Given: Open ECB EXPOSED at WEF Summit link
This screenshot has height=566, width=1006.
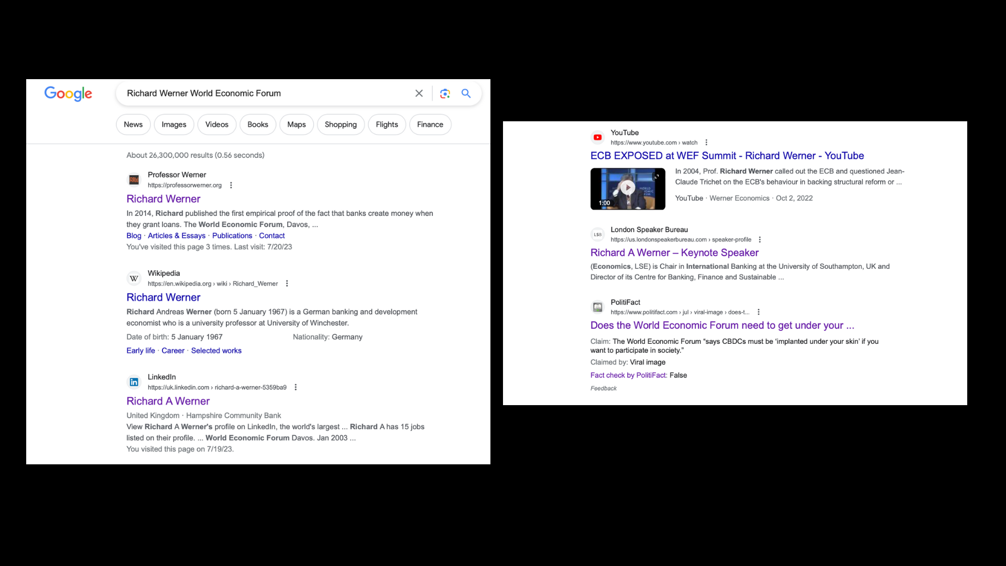Looking at the screenshot, I should (727, 156).
